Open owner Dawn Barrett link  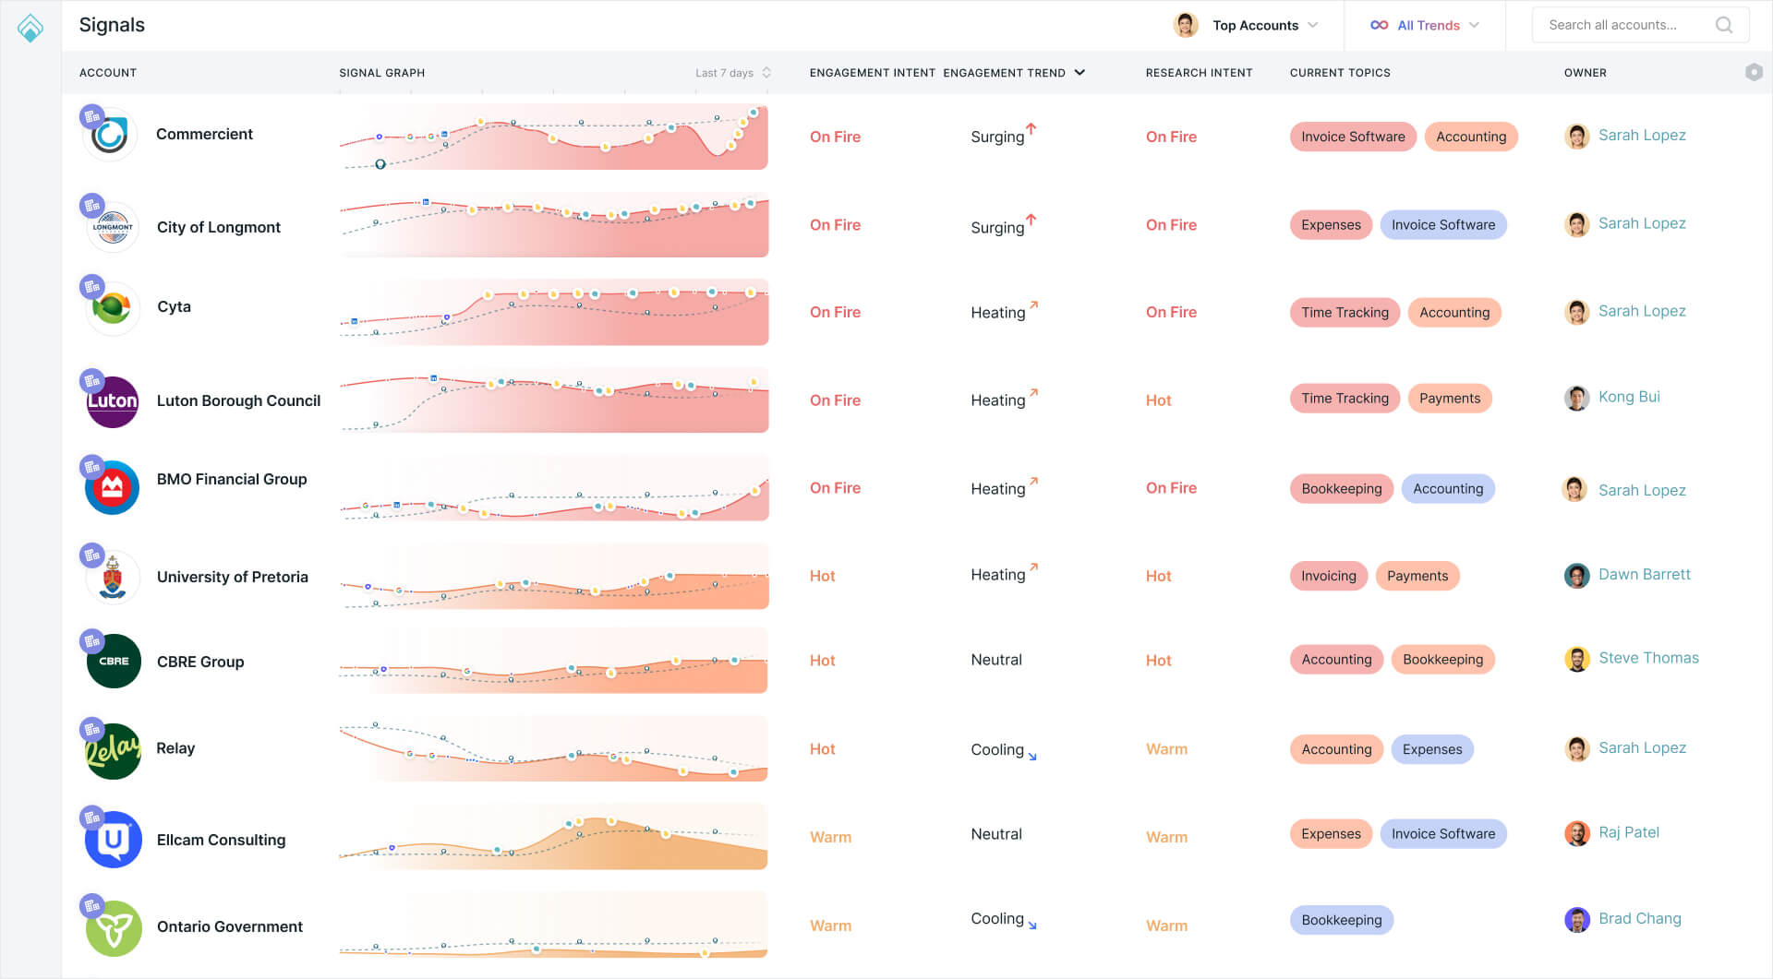[1645, 574]
